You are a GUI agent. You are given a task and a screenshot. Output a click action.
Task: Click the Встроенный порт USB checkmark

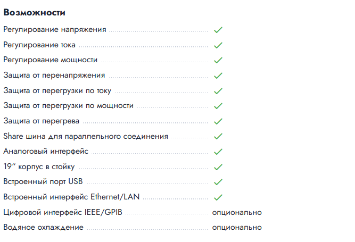(x=217, y=182)
